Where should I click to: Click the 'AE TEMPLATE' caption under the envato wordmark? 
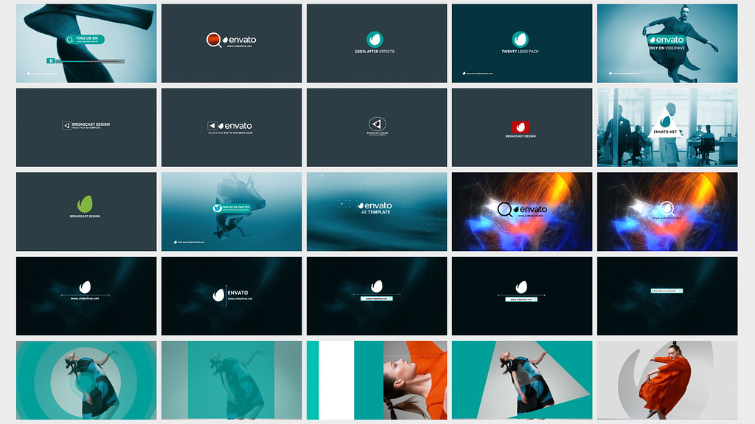(x=375, y=212)
